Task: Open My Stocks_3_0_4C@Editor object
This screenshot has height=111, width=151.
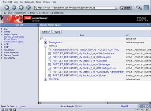Action: click(80, 61)
